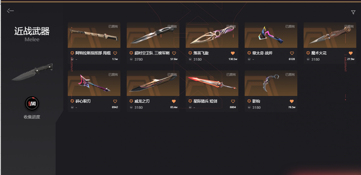Click the skin icon beside 蒙太奇 战斧
This screenshot has height=175, width=361.
click(249, 53)
